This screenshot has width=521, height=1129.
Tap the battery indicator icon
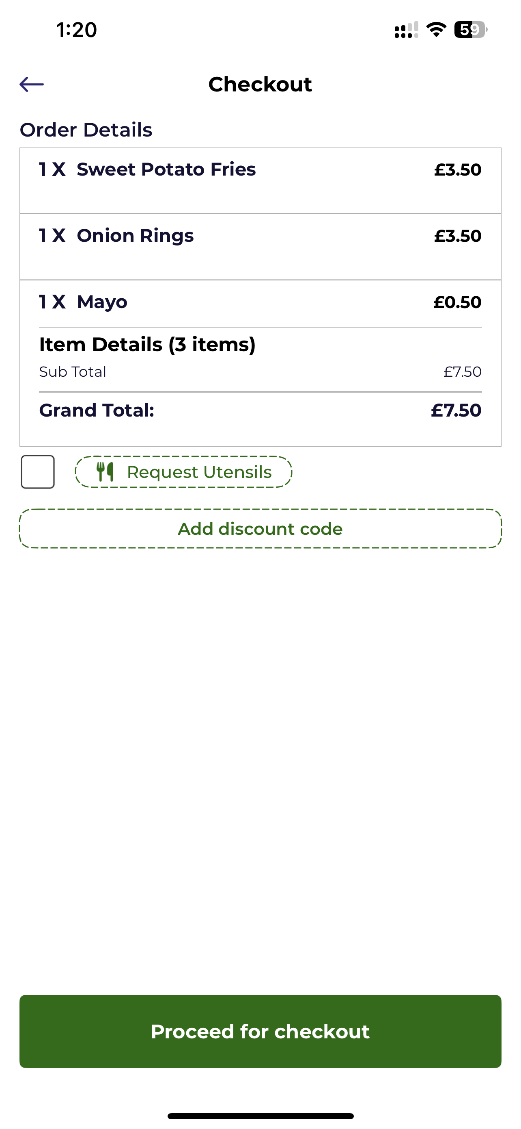coord(471,30)
